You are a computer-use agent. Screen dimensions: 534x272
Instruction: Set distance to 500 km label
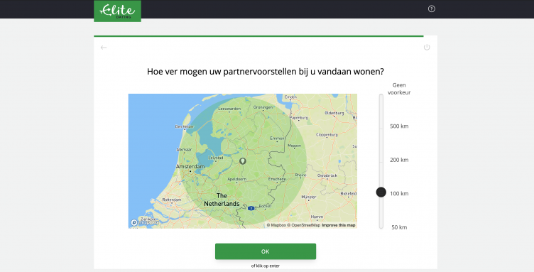tap(399, 126)
